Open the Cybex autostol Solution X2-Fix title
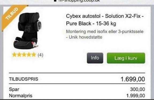Viewport: 154px width, 100px height. point(105,16)
